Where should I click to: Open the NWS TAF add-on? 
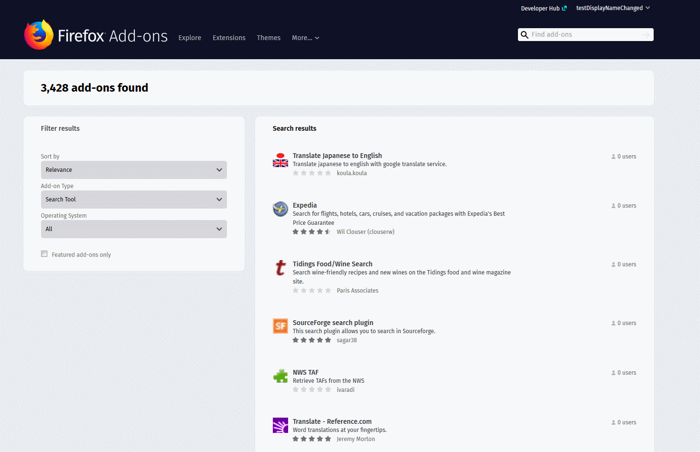[x=306, y=372]
